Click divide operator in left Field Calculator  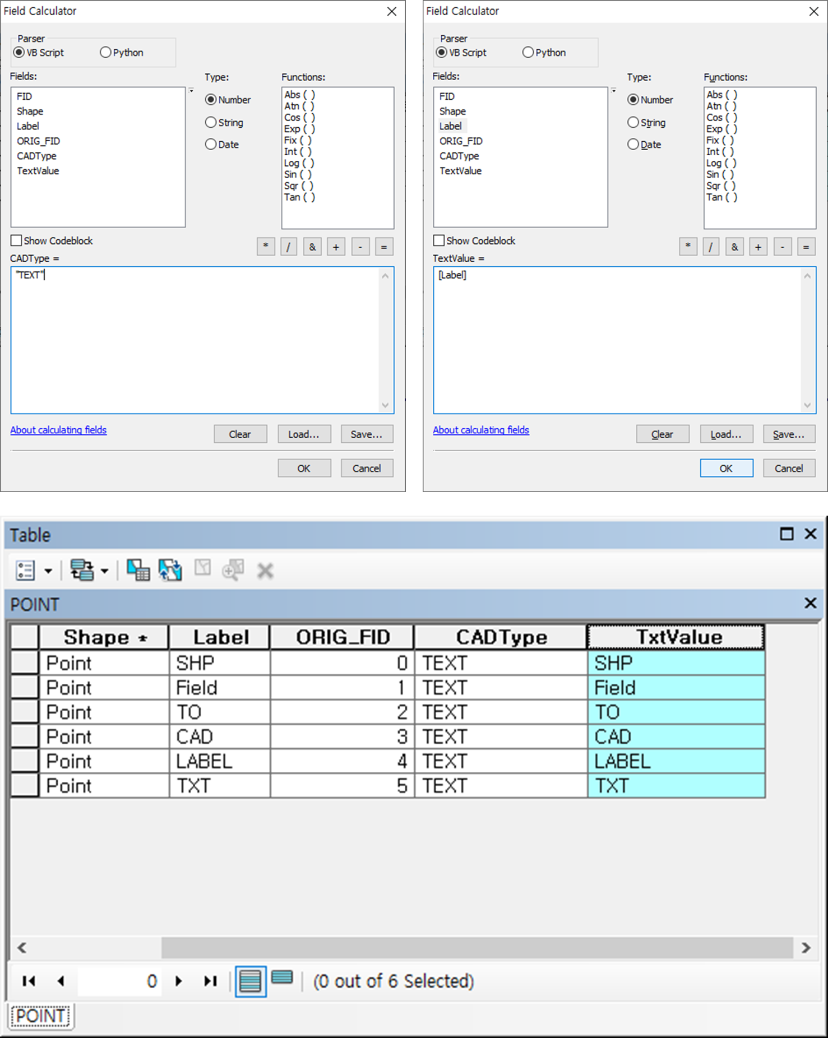pyautogui.click(x=288, y=247)
